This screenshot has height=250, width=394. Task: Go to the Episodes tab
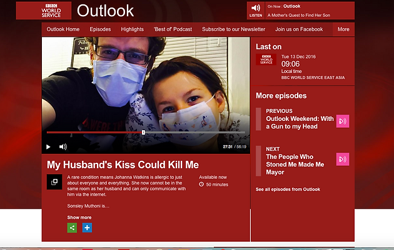(100, 29)
